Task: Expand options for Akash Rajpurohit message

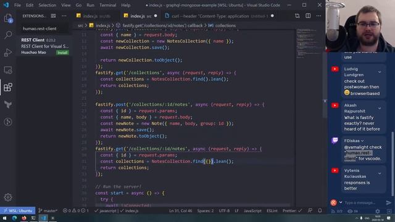Action: pos(380,109)
